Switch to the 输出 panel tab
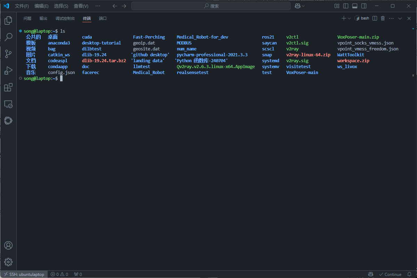This screenshot has height=278, width=417. [x=43, y=18]
